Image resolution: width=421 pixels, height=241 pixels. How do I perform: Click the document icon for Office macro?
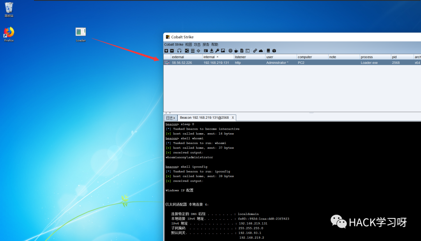coord(242,51)
